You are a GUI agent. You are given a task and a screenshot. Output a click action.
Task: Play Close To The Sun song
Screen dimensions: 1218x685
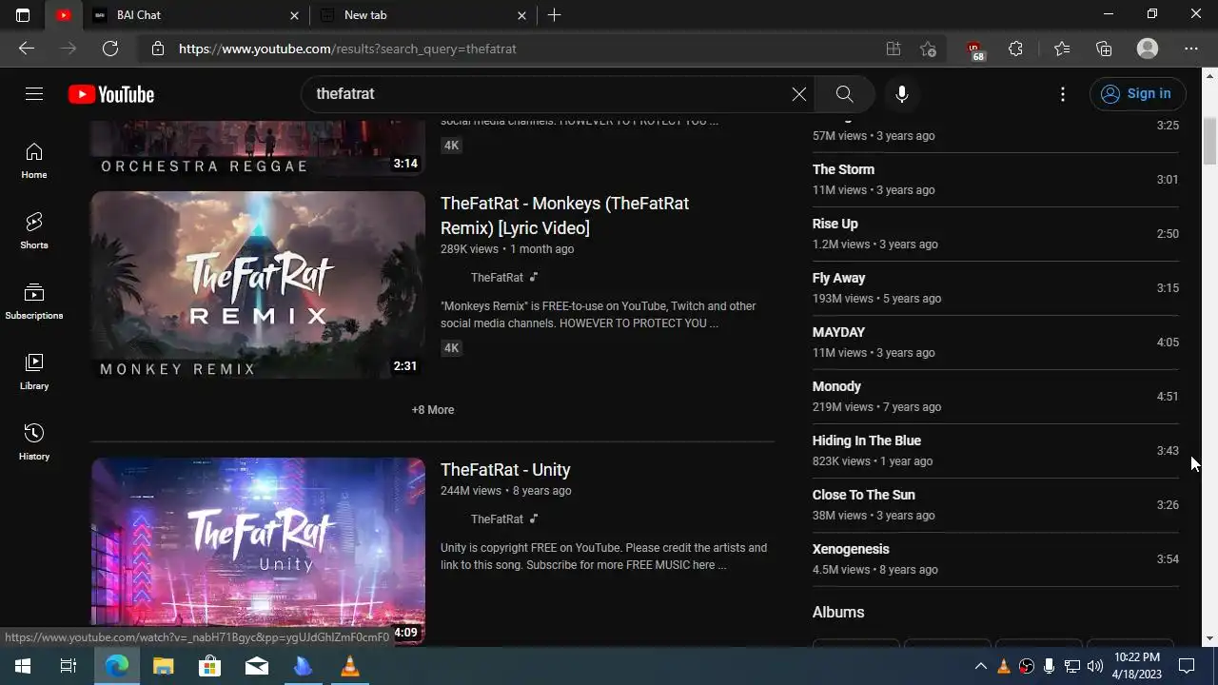coord(995,505)
